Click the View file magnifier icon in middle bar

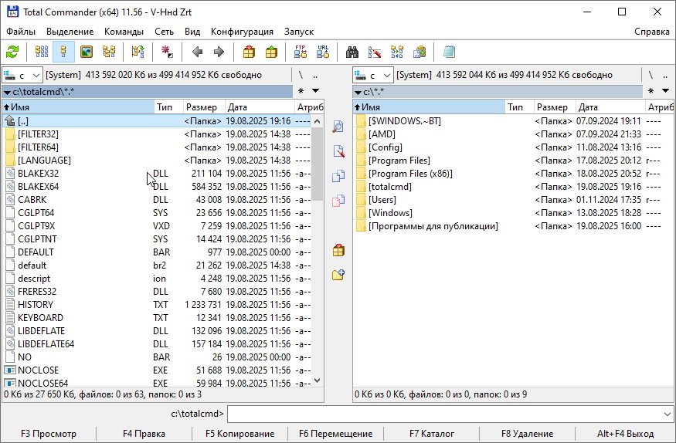click(x=338, y=127)
